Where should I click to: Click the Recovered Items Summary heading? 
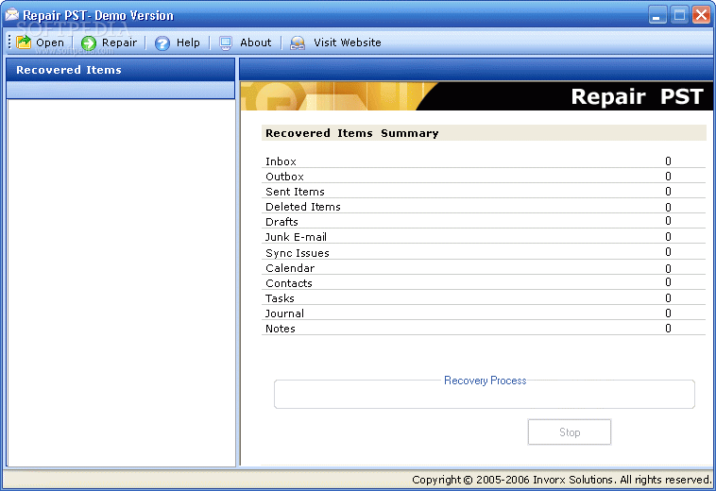[352, 133]
